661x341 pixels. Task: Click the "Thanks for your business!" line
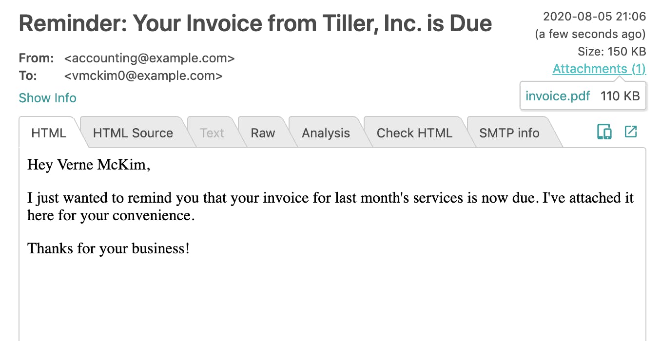(108, 248)
